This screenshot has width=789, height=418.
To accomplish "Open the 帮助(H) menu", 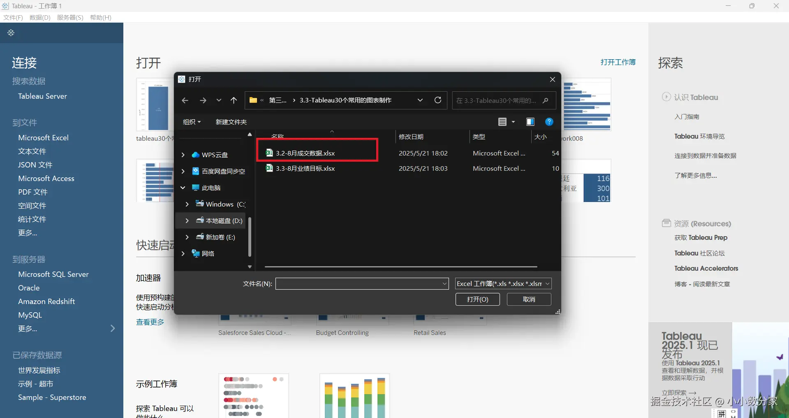I will pos(101,17).
